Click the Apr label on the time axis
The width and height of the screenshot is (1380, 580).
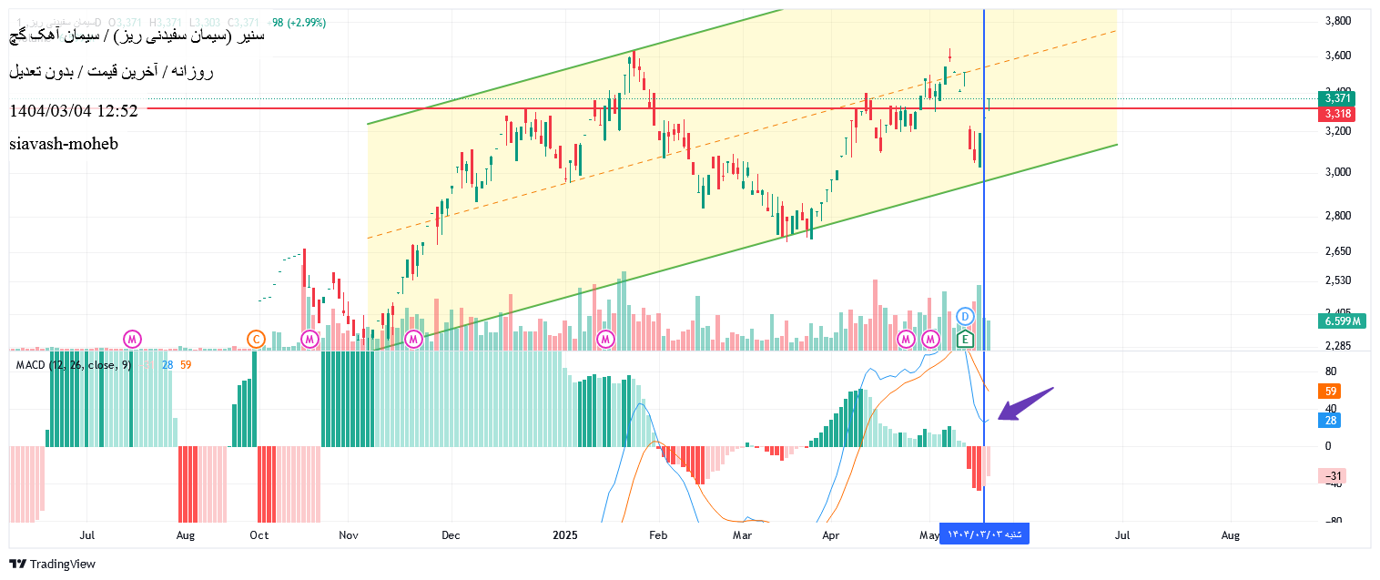pos(830,535)
